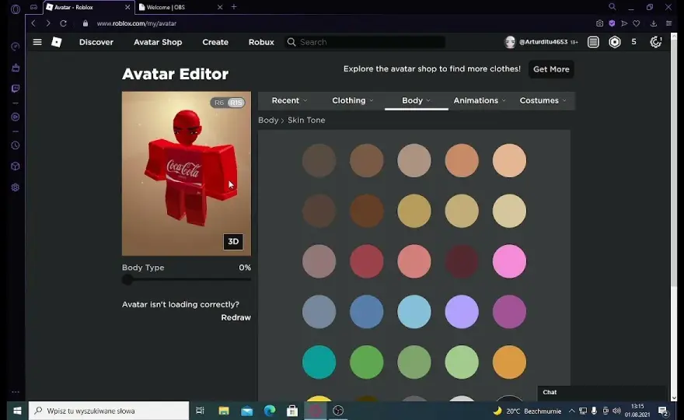This screenshot has width=684, height=420.
Task: Launch Microsoft Edge from the taskbar
Action: coord(270,411)
